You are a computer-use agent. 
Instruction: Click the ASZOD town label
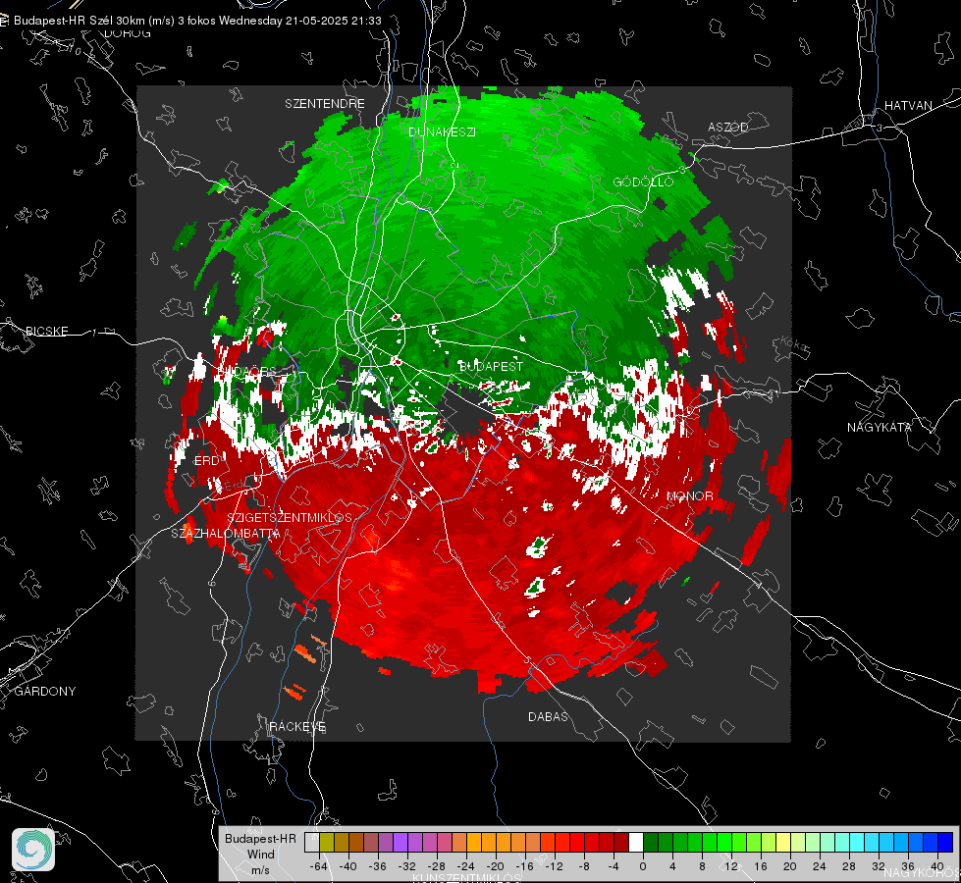[728, 127]
